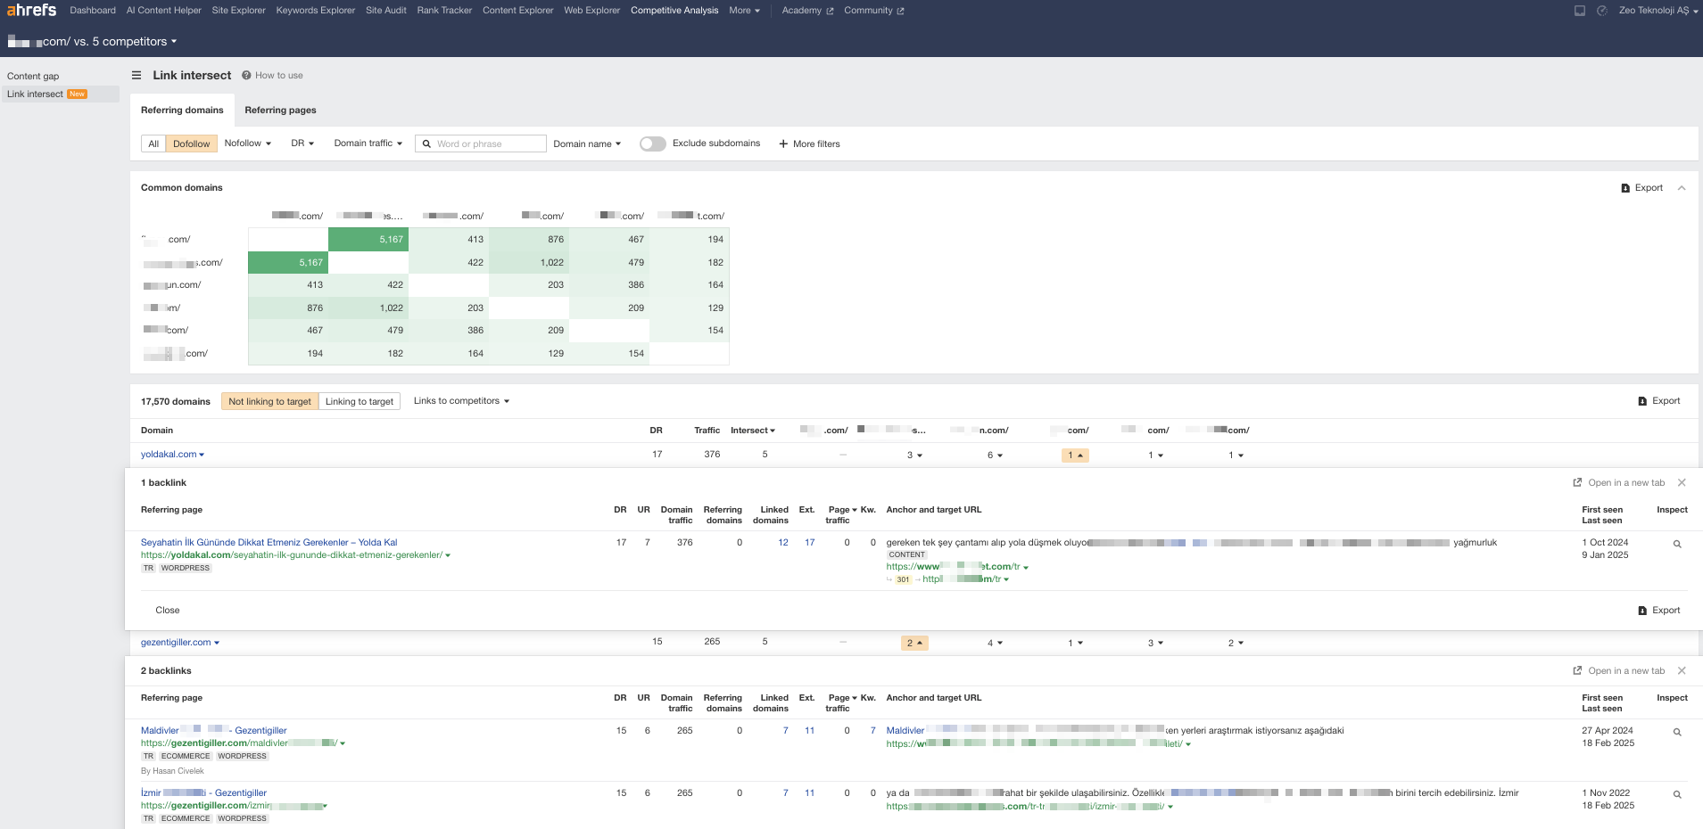Collapse the highlighted 1 cell in yoldakal.com row

pos(1075,456)
